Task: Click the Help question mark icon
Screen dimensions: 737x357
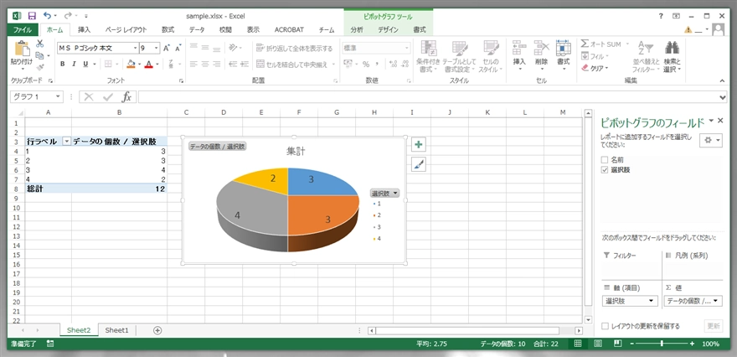Action: click(661, 16)
